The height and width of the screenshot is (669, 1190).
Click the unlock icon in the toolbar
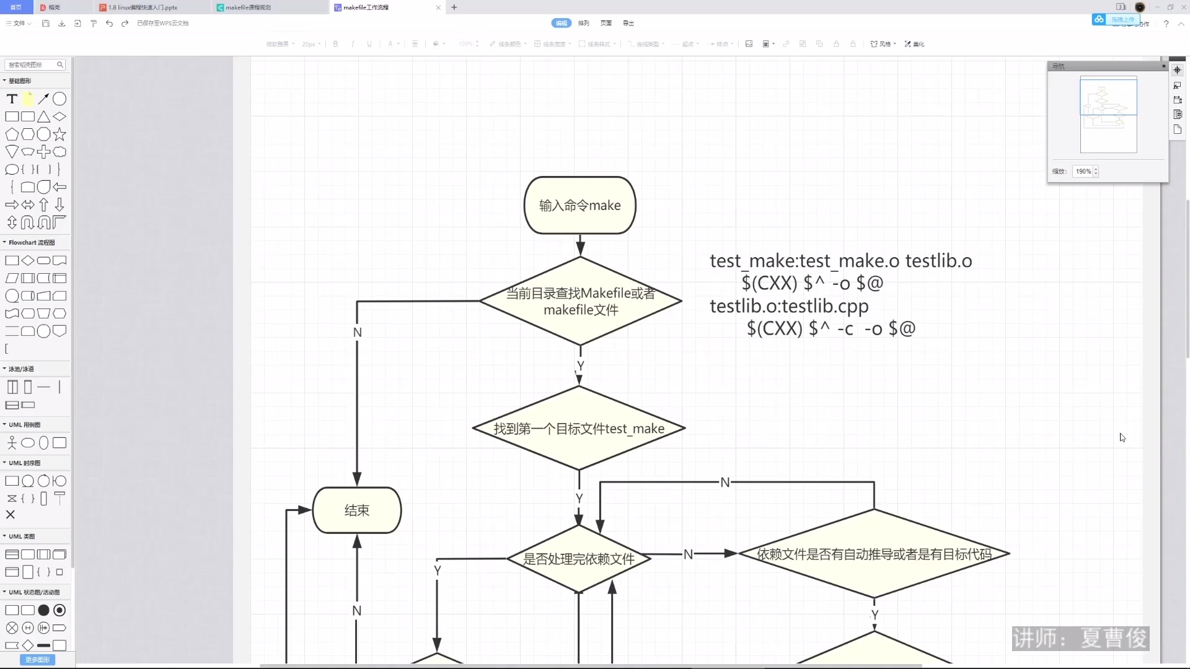pos(853,44)
